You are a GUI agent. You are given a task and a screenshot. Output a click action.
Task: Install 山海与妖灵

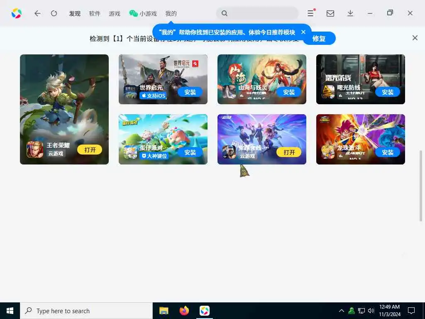[289, 92]
